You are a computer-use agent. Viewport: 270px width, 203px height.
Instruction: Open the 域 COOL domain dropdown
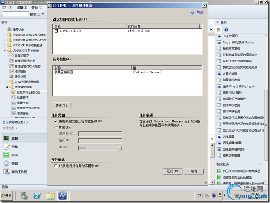pos(119,148)
